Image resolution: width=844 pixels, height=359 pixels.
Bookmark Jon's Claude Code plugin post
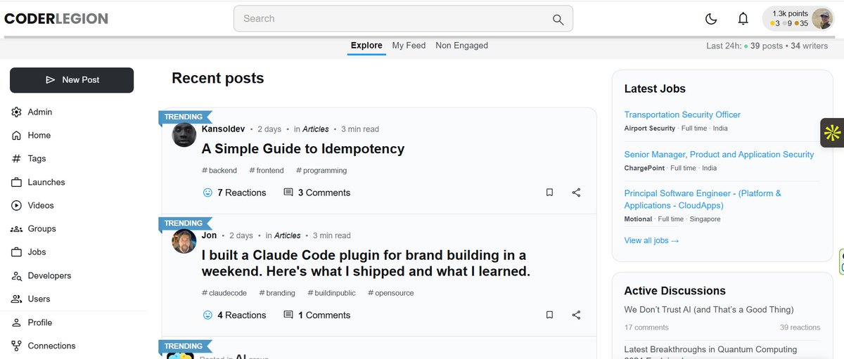click(x=549, y=315)
